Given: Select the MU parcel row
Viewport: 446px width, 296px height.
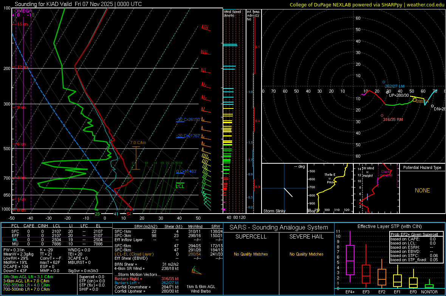Looking at the screenshot, I should tap(57, 244).
